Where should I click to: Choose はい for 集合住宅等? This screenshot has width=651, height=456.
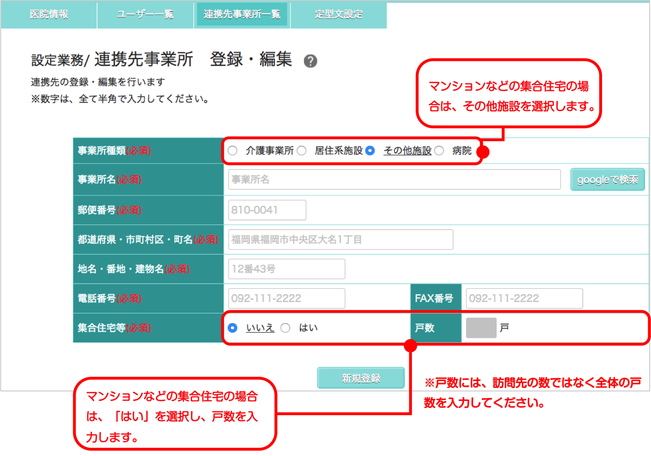coord(286,328)
